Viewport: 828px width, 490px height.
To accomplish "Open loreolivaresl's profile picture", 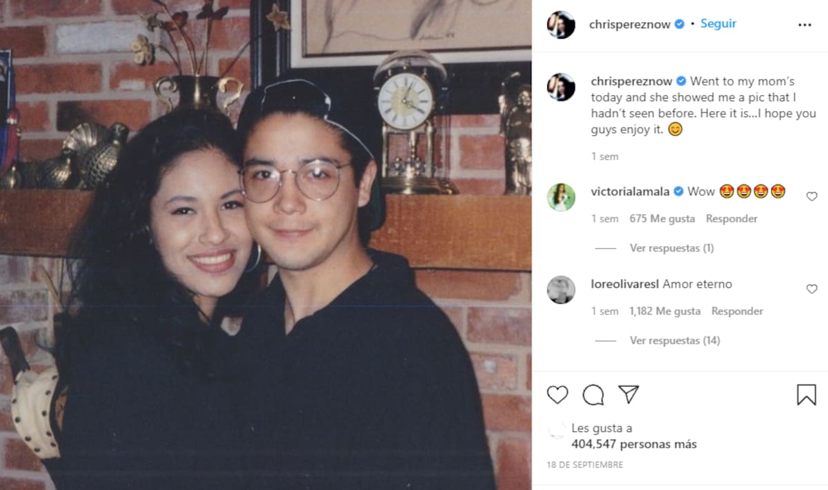I will tap(561, 289).
